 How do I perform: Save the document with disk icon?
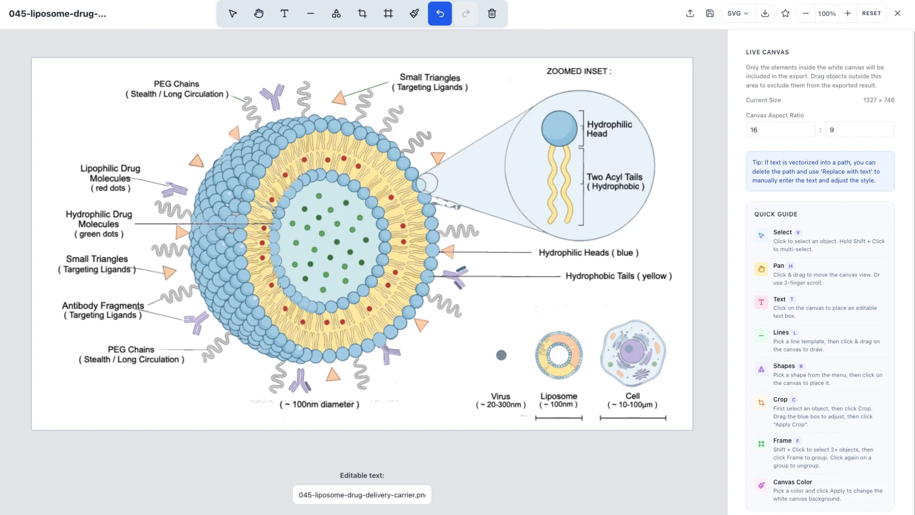710,13
